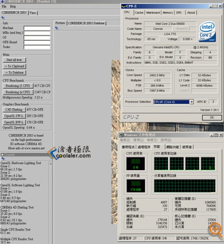224x244 pixels.
Task: Switch to the View tab in Cinebench
Action: coord(33,13)
